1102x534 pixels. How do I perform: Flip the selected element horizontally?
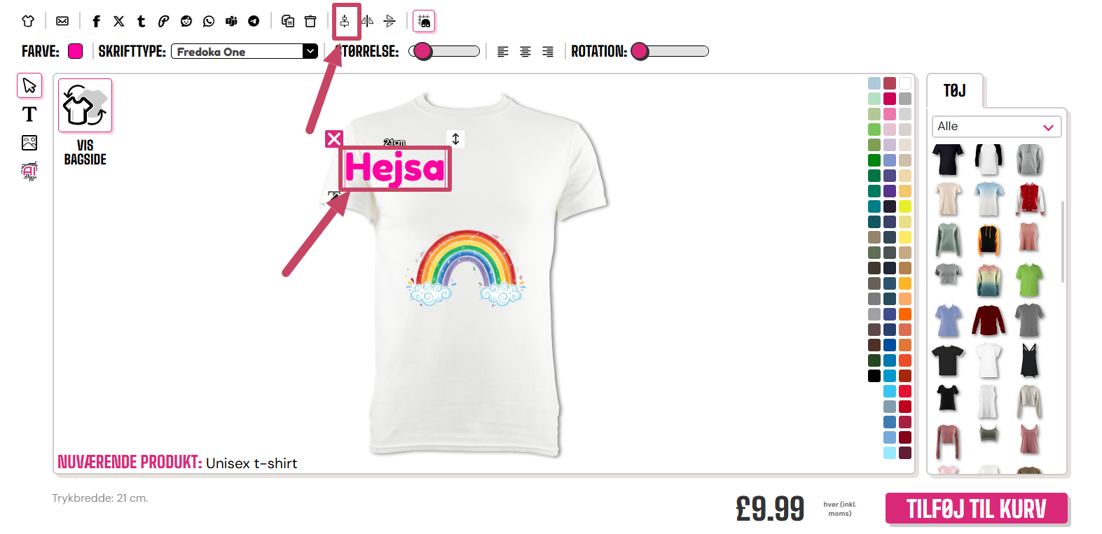[368, 21]
